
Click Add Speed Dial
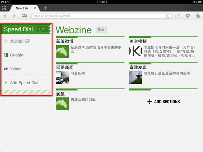click(24, 83)
